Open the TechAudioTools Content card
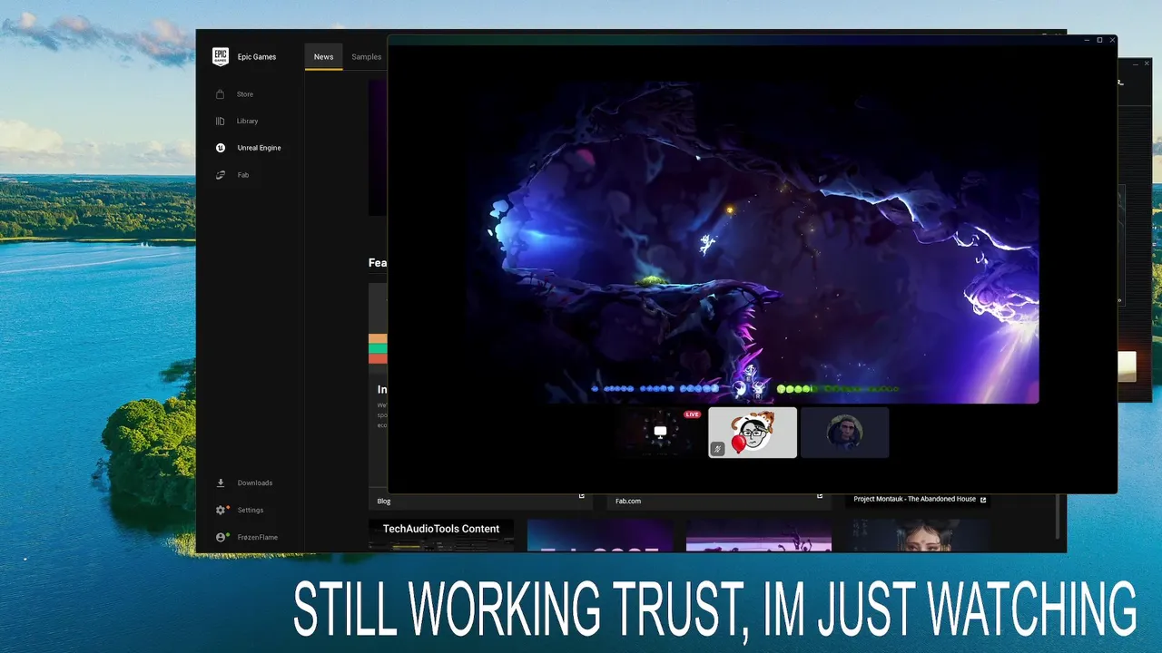Image resolution: width=1162 pixels, height=653 pixels. pyautogui.click(x=441, y=535)
